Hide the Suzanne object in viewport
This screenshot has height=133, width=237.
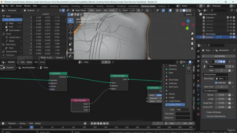pyautogui.click(x=231, y=37)
